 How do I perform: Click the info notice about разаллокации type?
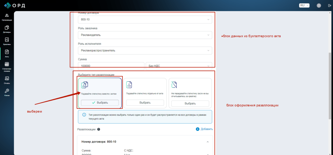[145, 117]
